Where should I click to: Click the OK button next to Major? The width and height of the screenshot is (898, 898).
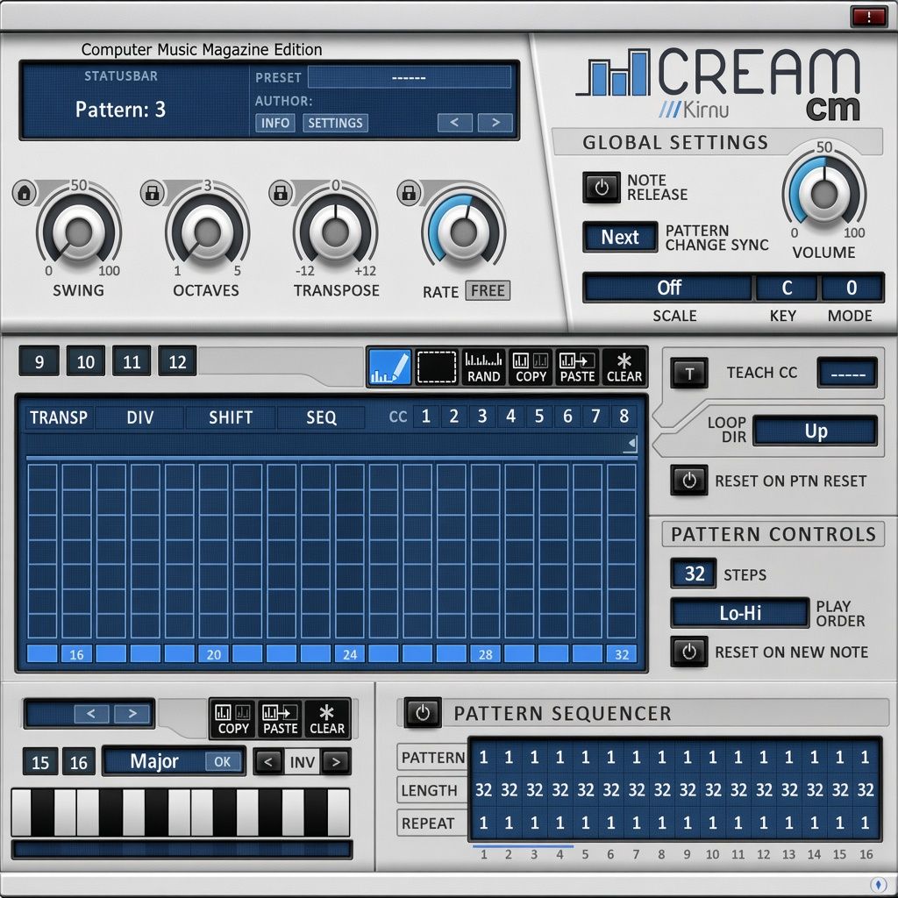[222, 762]
